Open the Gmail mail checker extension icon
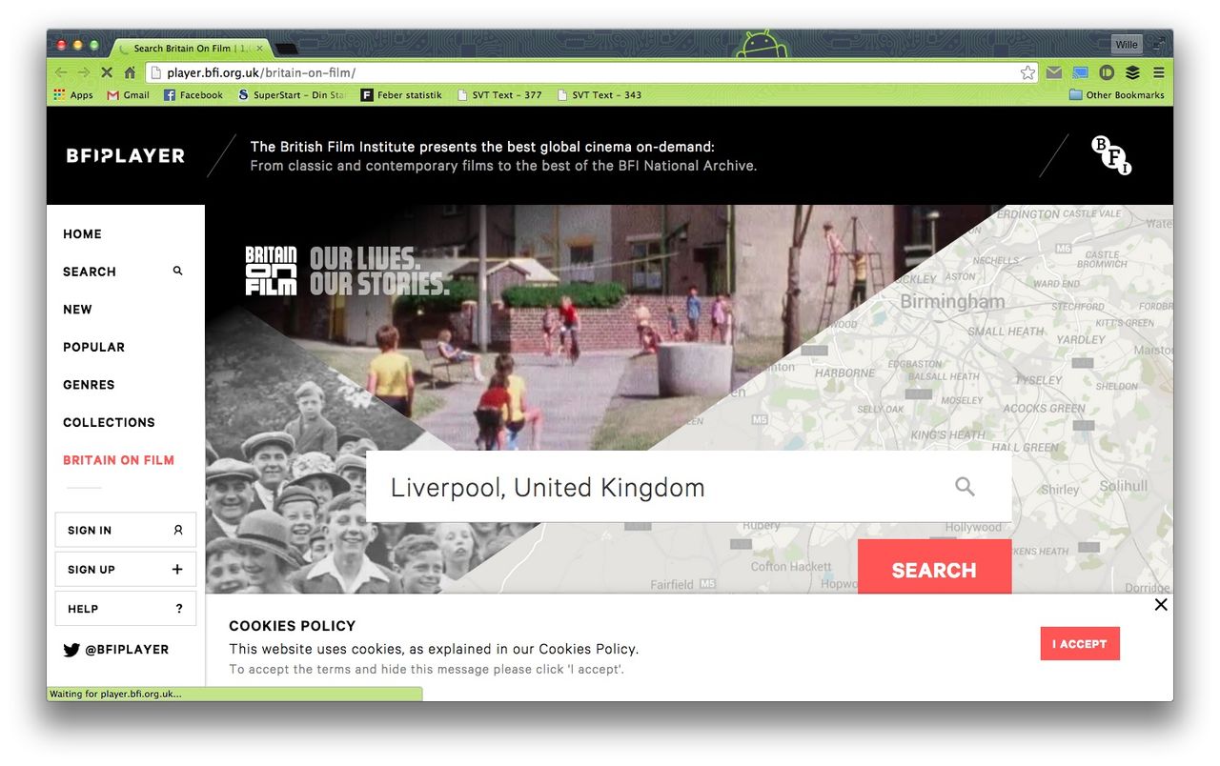Screen dimensions: 1220x766 [1053, 72]
